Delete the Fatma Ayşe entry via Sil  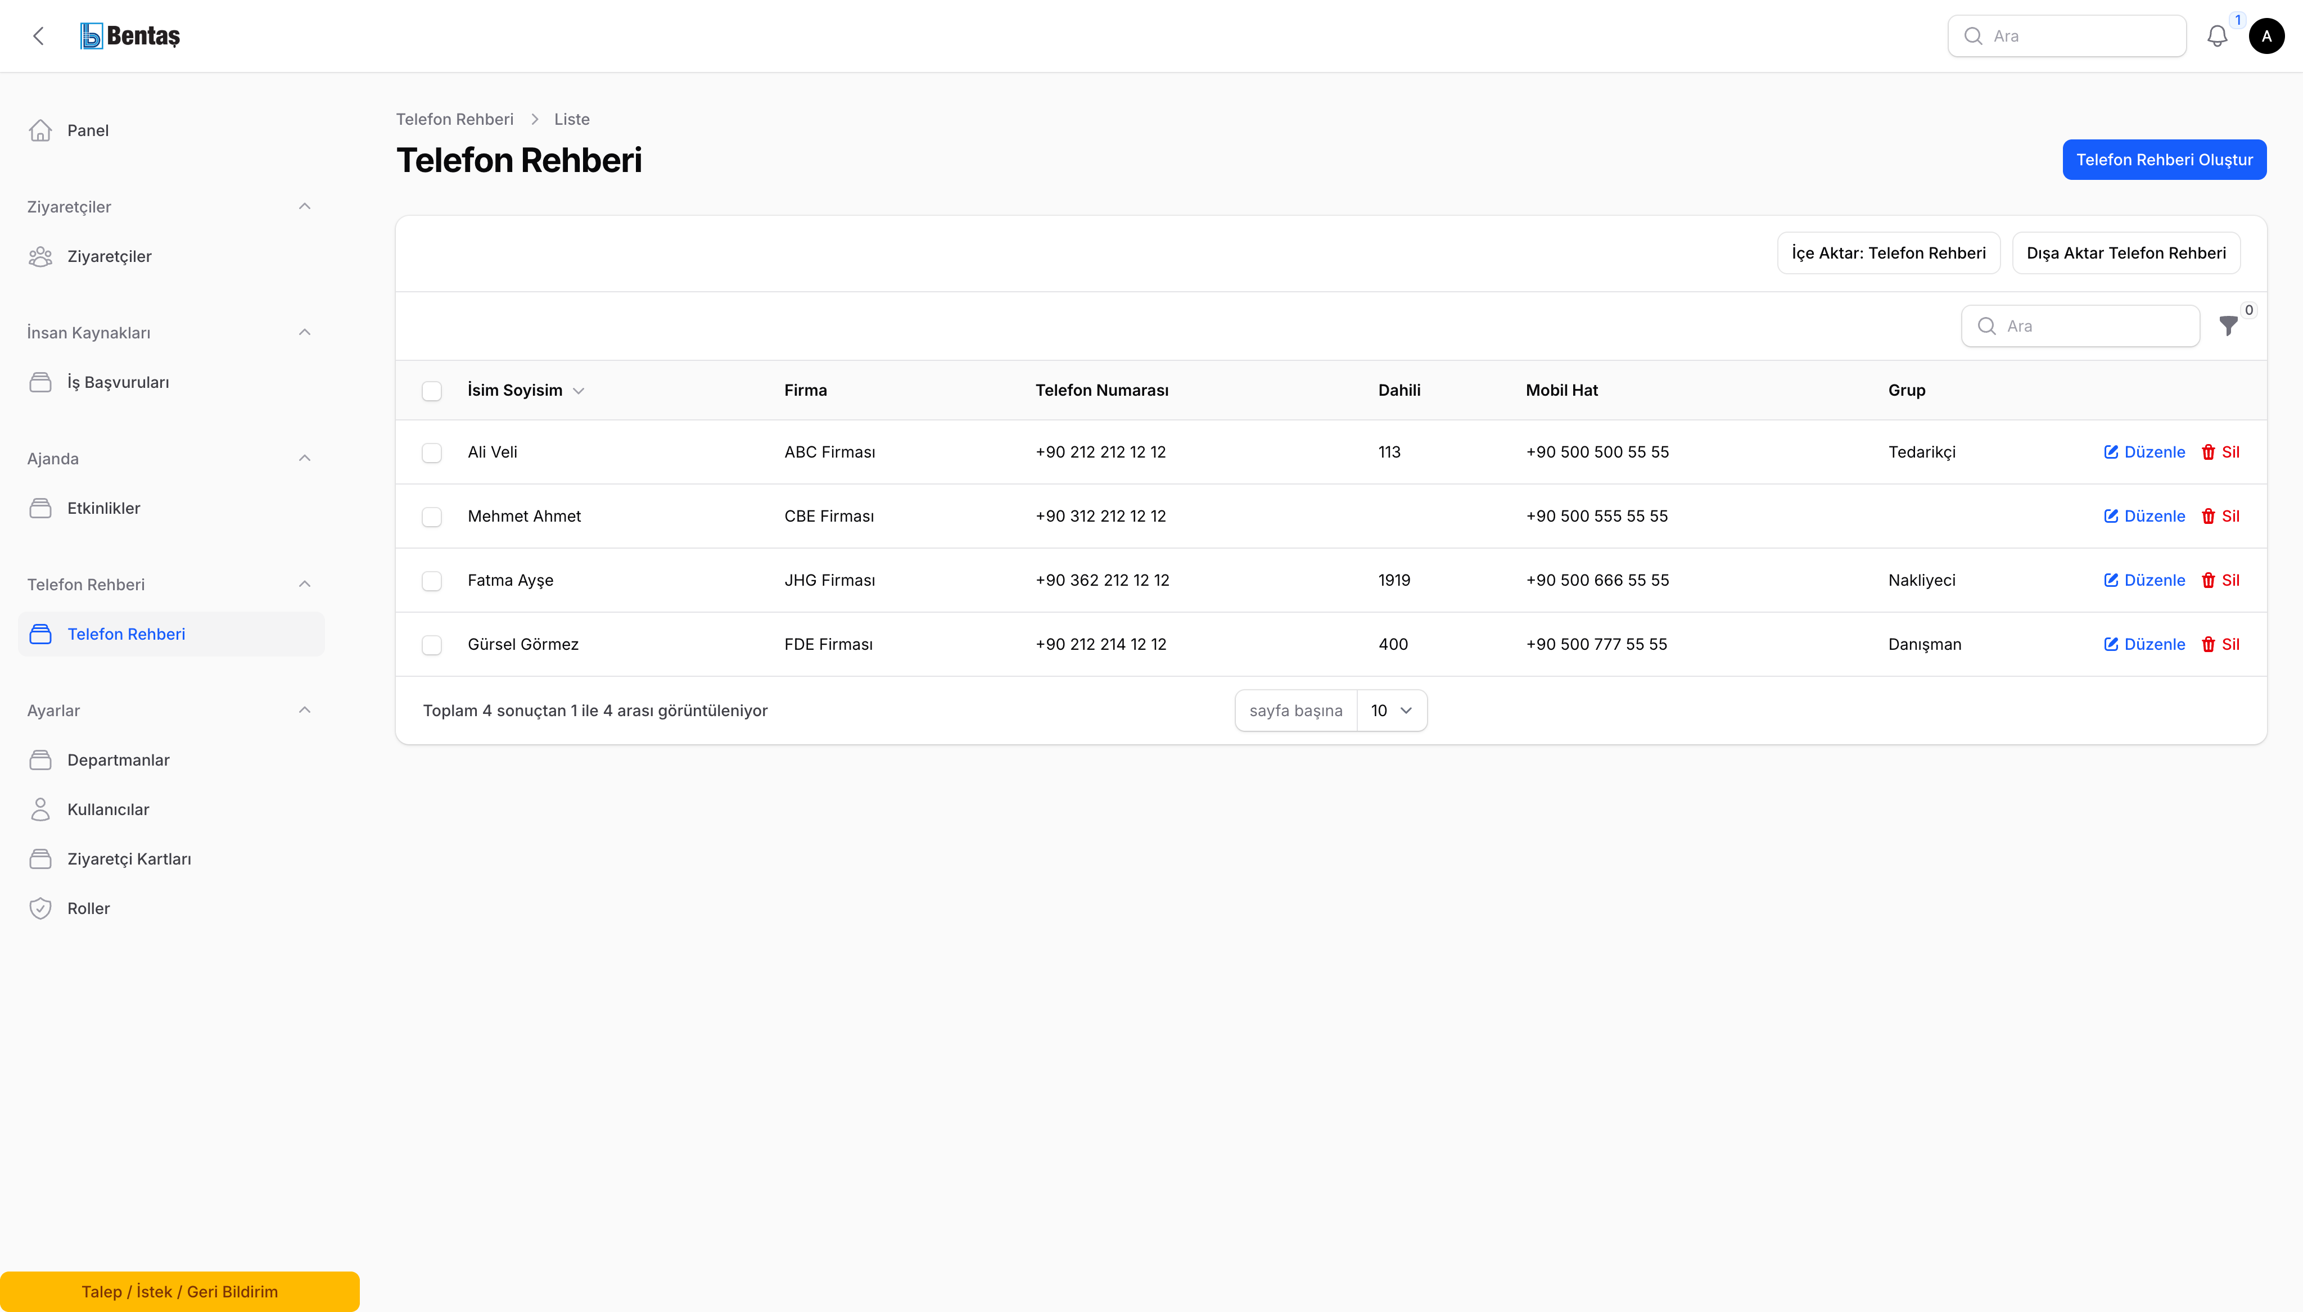click(2220, 580)
